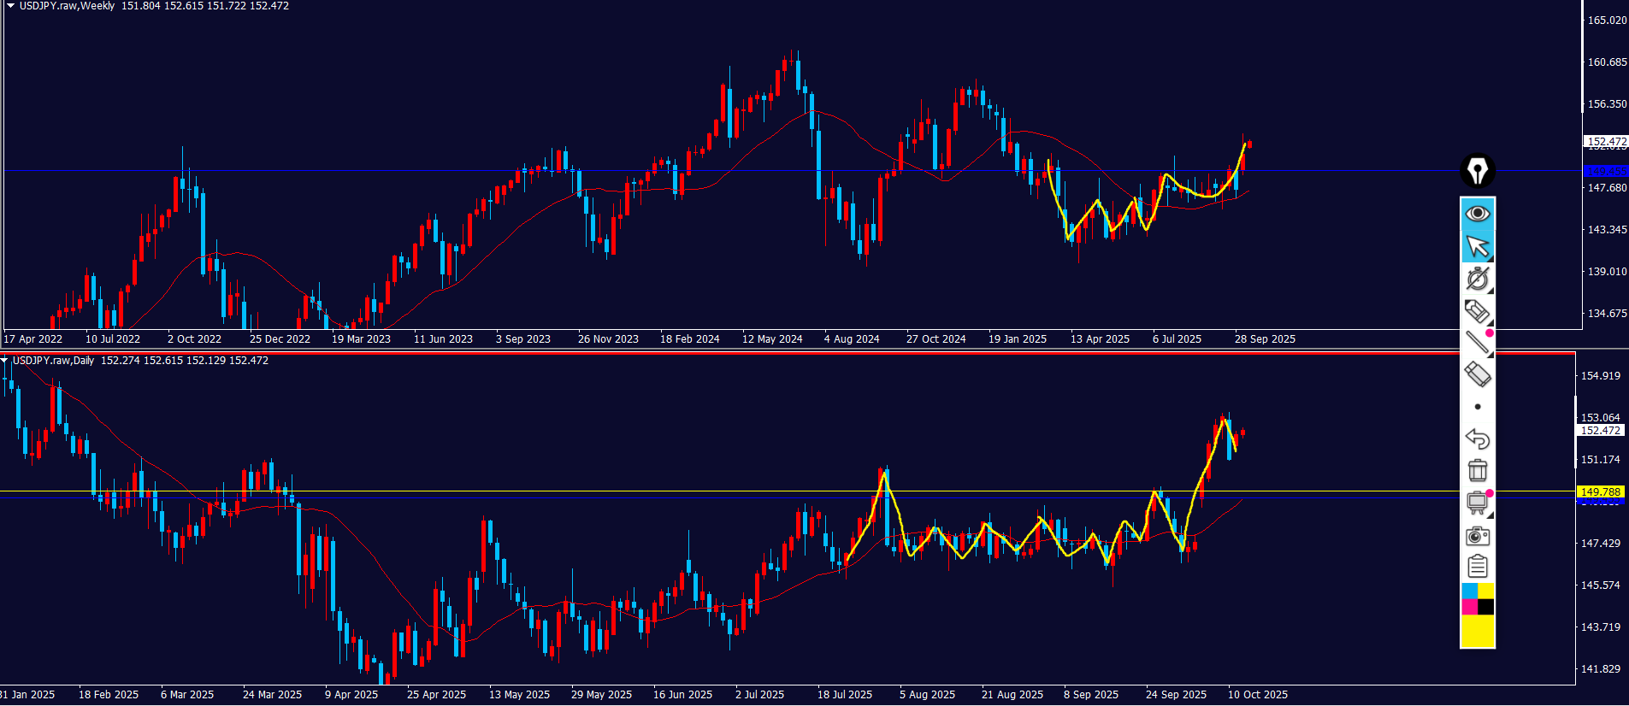Click the 149.788 yellow price label
Screen dimensions: 1629x706
click(x=1600, y=492)
